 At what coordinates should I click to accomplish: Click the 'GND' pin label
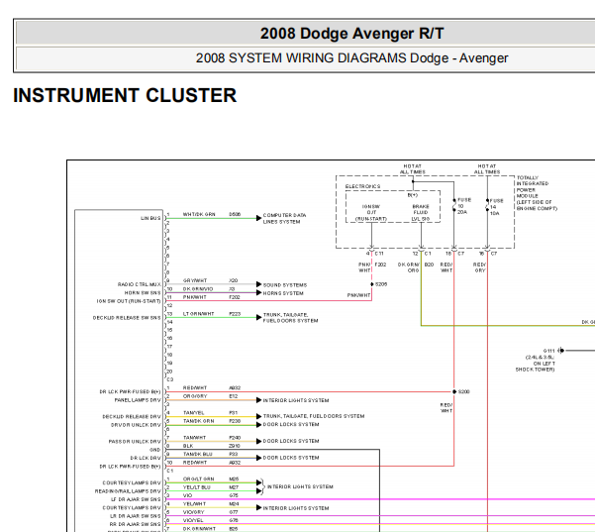point(155,450)
